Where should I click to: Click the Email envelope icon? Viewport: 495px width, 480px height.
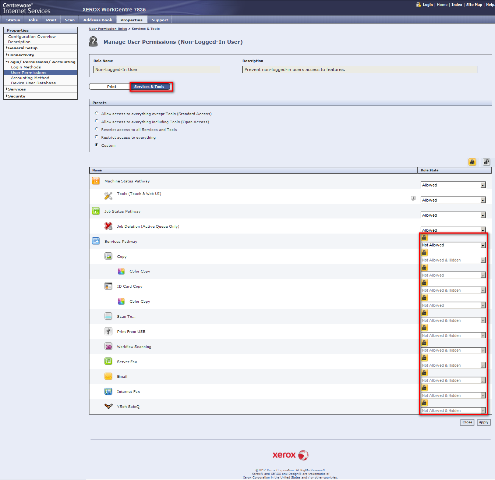click(108, 376)
